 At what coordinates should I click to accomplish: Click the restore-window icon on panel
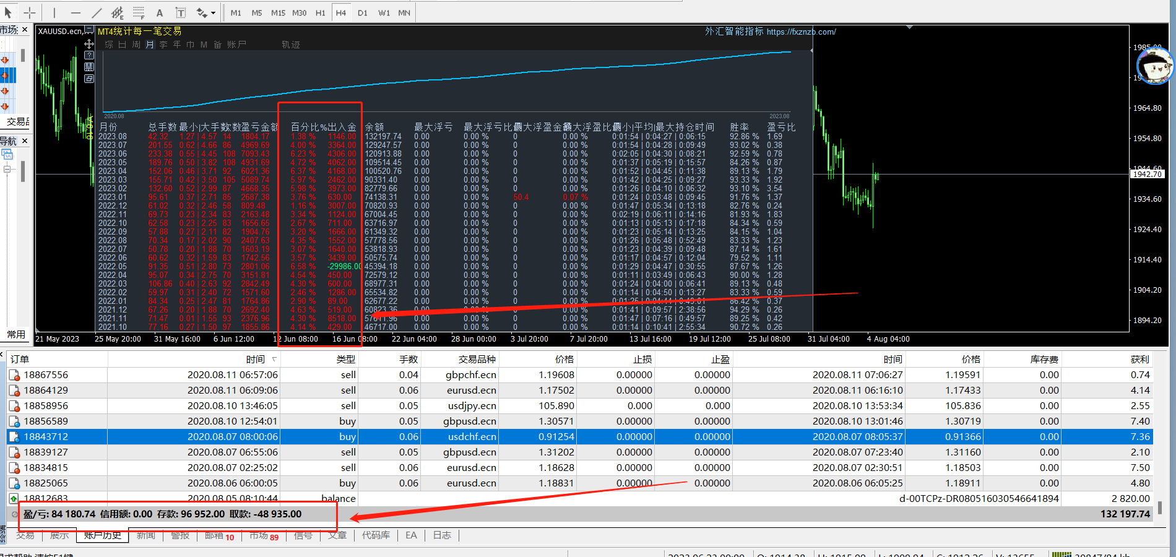[x=89, y=79]
